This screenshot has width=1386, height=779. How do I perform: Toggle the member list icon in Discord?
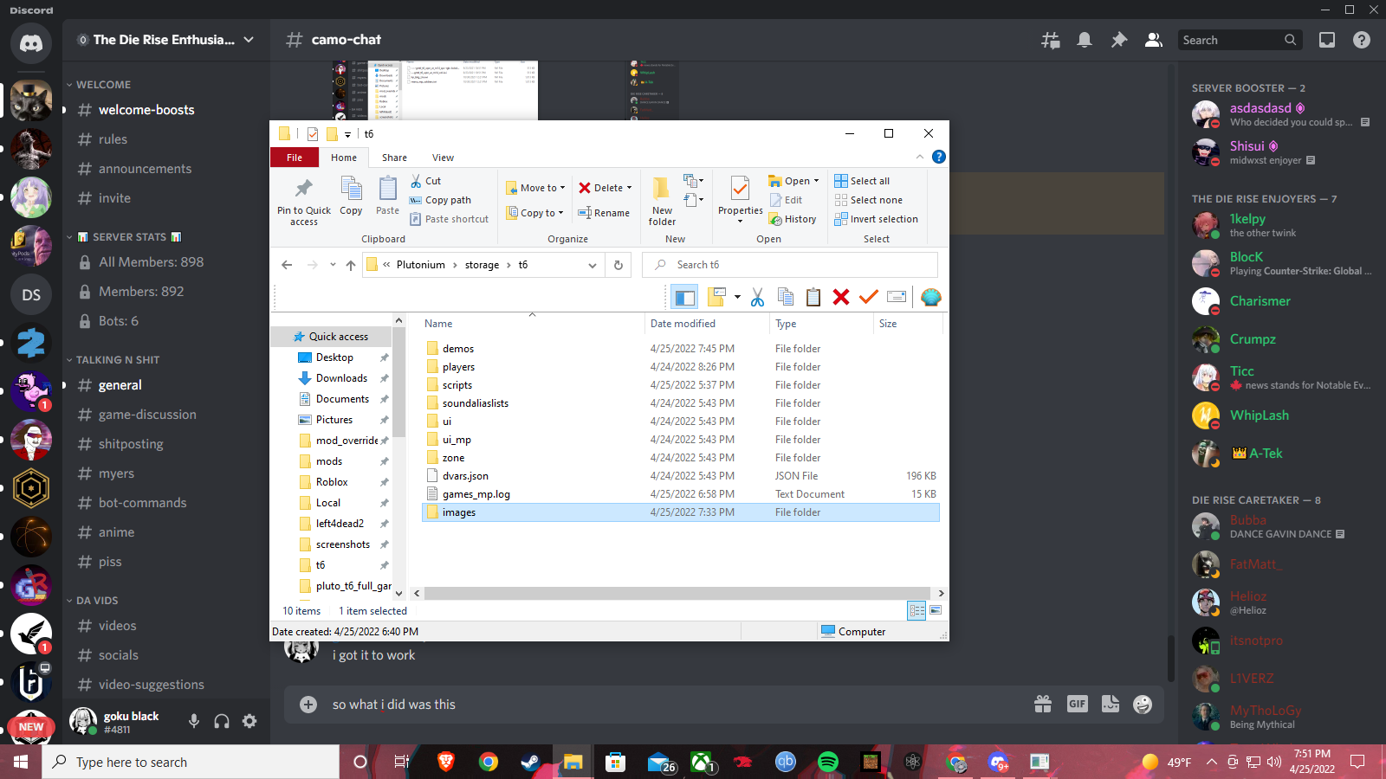tap(1154, 40)
